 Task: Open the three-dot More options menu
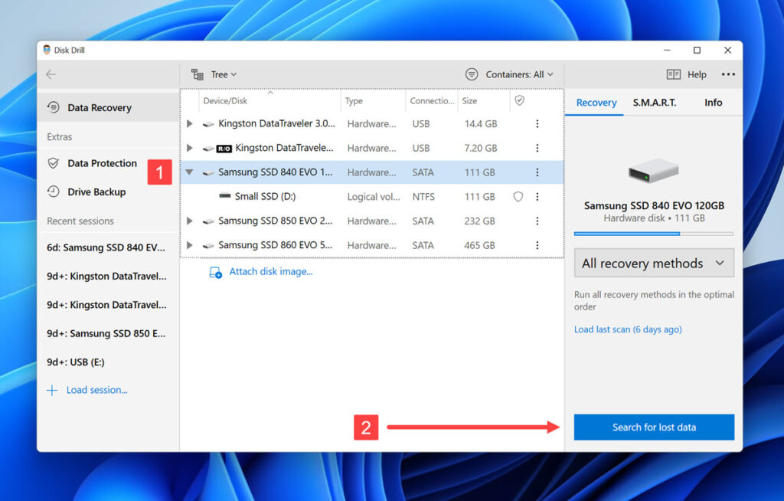[727, 74]
